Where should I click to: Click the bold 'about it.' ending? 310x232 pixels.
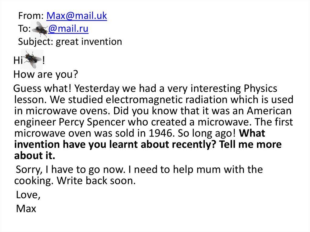pyautogui.click(x=35, y=156)
